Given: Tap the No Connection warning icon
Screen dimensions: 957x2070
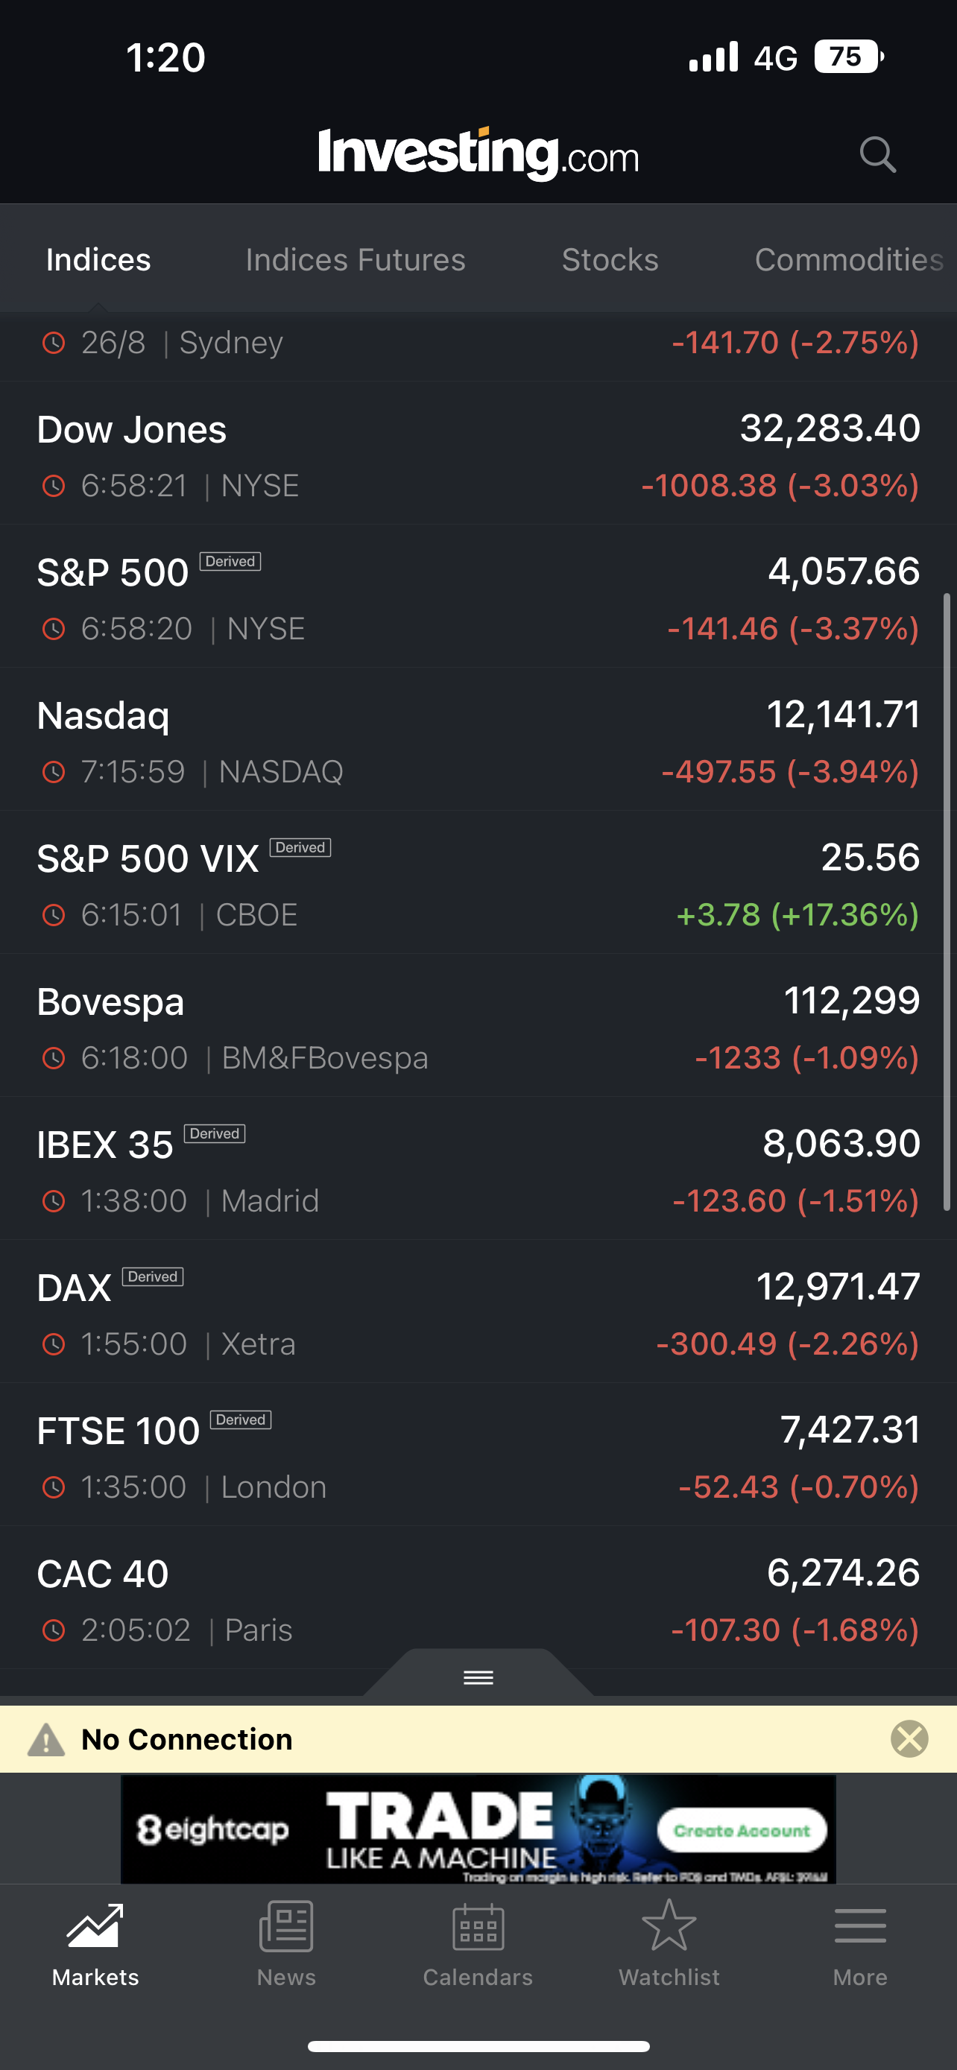Looking at the screenshot, I should (x=45, y=1740).
